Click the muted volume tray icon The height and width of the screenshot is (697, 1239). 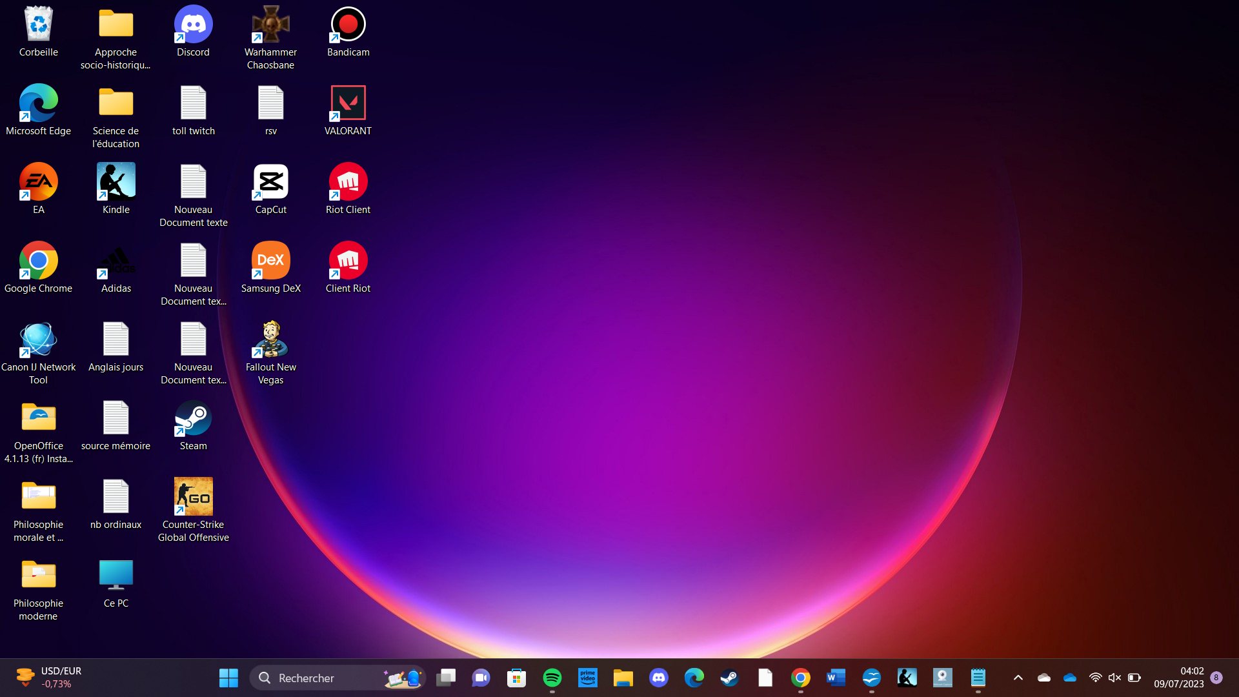tap(1115, 678)
